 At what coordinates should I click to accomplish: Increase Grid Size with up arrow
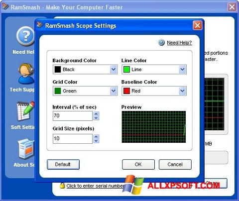pyautogui.click(x=96, y=137)
